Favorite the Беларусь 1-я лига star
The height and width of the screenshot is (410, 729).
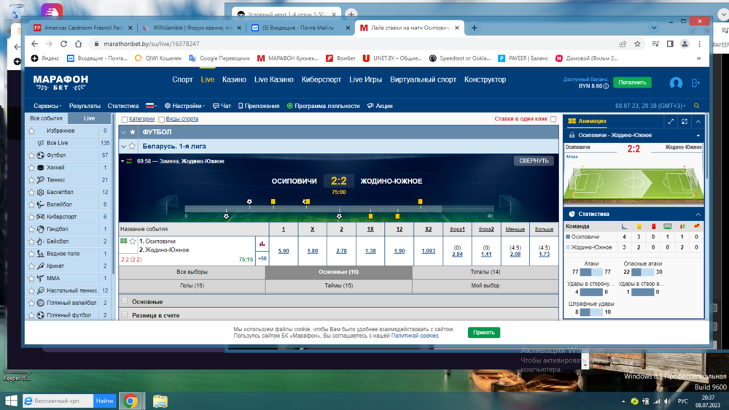[x=133, y=147]
